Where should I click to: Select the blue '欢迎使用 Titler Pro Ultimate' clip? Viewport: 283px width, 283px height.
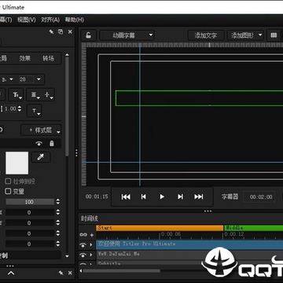click(x=189, y=244)
